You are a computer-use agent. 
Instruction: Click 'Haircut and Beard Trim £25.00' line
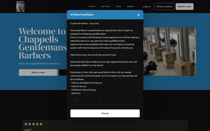[86, 83]
